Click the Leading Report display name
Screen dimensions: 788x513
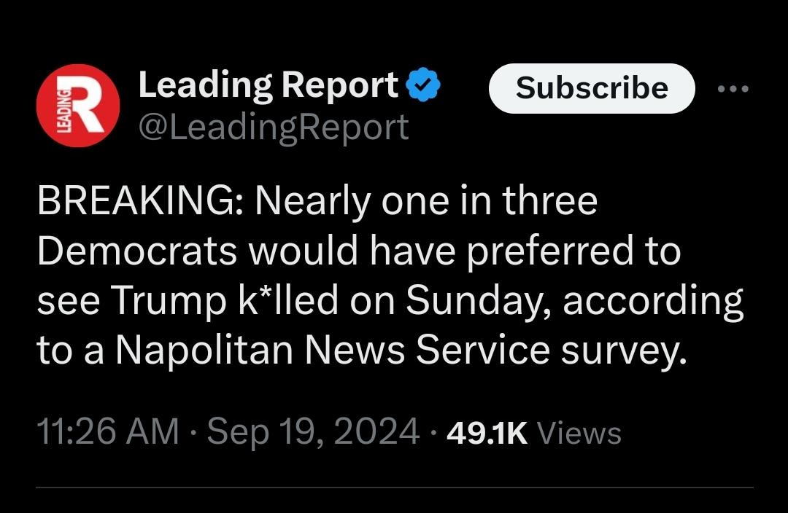click(268, 86)
